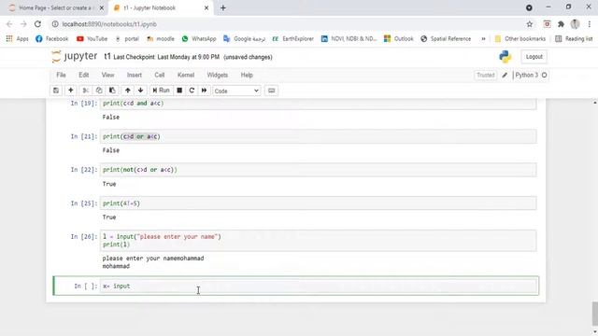Select the print(c>d or a<c) cell
Viewport: 598px width, 336px height.
[x=318, y=136]
